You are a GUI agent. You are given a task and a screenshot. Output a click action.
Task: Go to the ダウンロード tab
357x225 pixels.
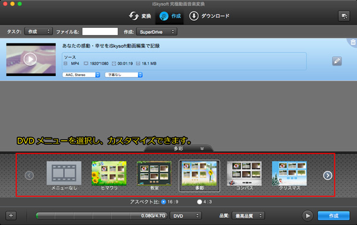tap(209, 16)
